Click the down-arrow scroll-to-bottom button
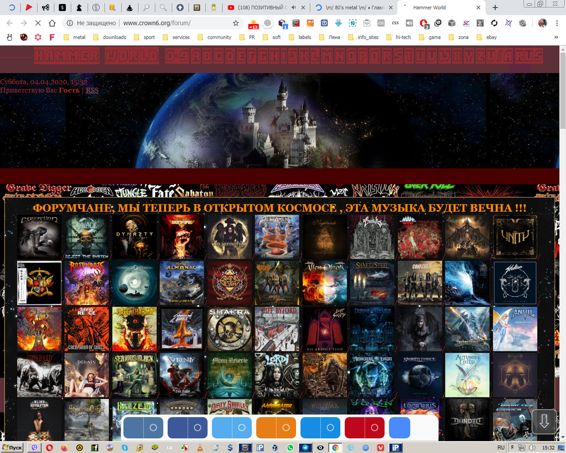This screenshot has height=453, width=566. coord(544,421)
